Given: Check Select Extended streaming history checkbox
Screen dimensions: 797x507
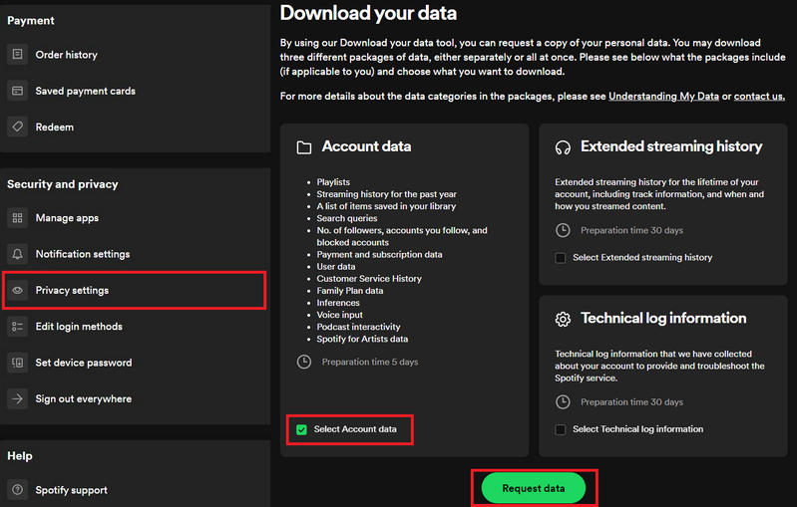Looking at the screenshot, I should click(x=561, y=258).
